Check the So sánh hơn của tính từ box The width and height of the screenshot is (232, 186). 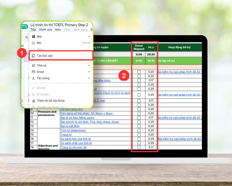click(139, 139)
